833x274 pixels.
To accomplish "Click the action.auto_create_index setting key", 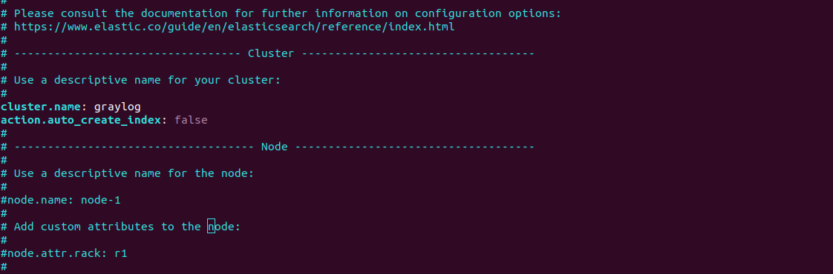I will point(80,120).
